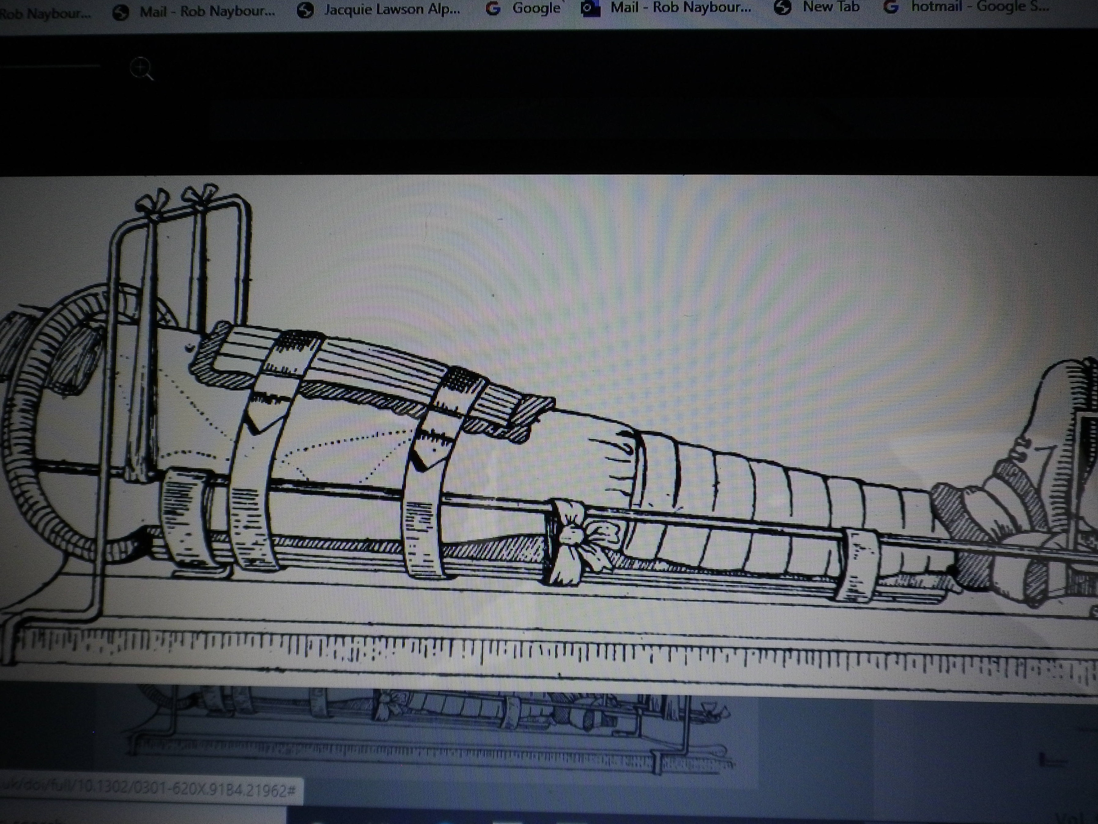Open the New Tab bookmark
Image resolution: width=1098 pixels, height=824 pixels.
pyautogui.click(x=817, y=7)
